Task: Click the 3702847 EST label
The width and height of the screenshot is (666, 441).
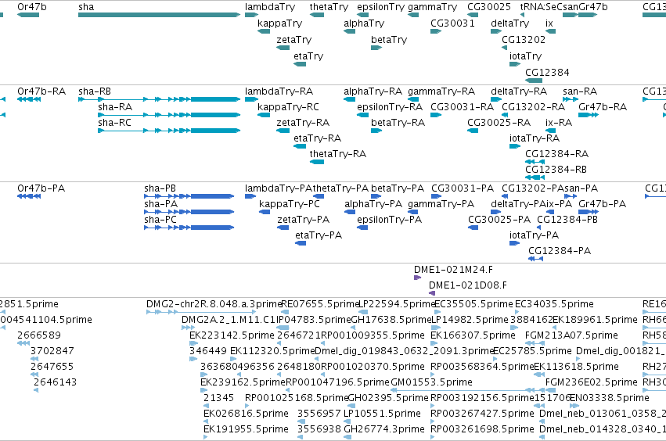Action: click(x=52, y=350)
